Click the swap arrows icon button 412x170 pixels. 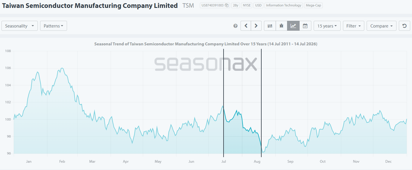click(270, 26)
